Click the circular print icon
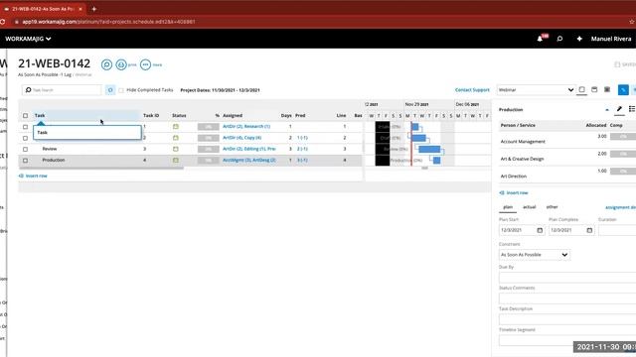The height and width of the screenshot is (357, 636). click(x=121, y=64)
